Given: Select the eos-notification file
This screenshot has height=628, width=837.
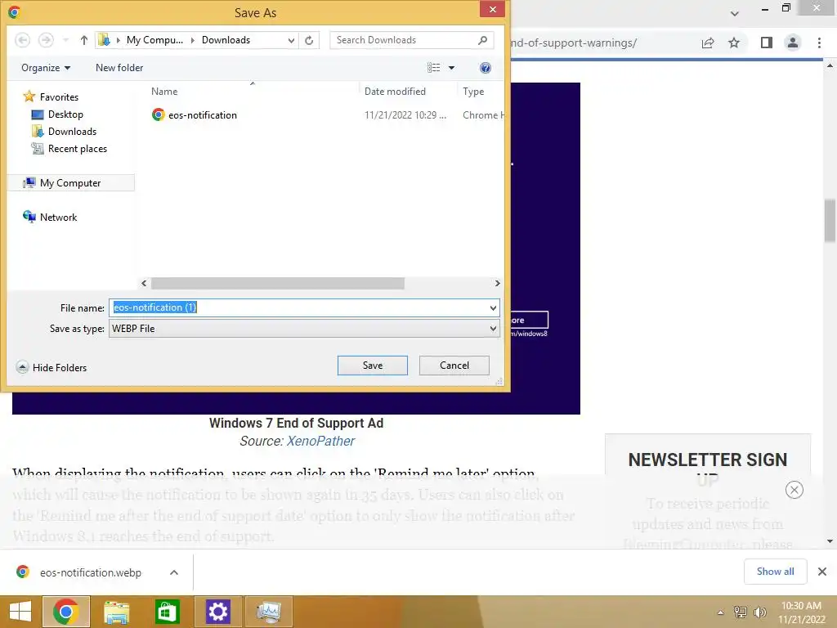Looking at the screenshot, I should (x=195, y=114).
